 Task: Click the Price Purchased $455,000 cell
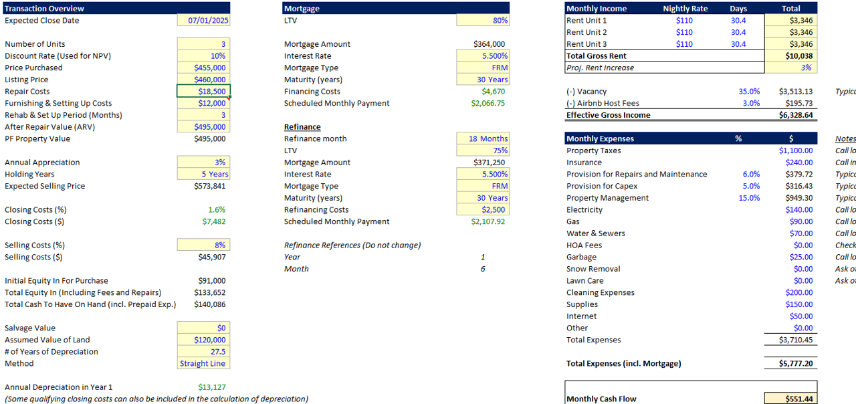203,68
